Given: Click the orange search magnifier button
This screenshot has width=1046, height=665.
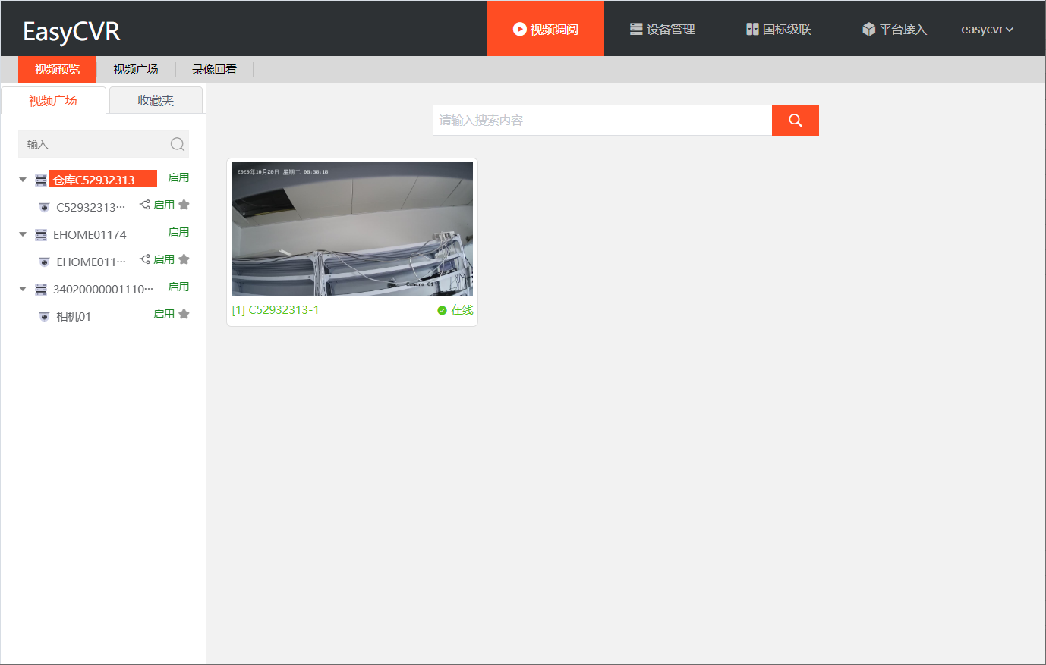Looking at the screenshot, I should coord(795,120).
